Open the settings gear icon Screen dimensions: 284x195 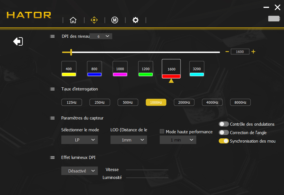coord(136,20)
